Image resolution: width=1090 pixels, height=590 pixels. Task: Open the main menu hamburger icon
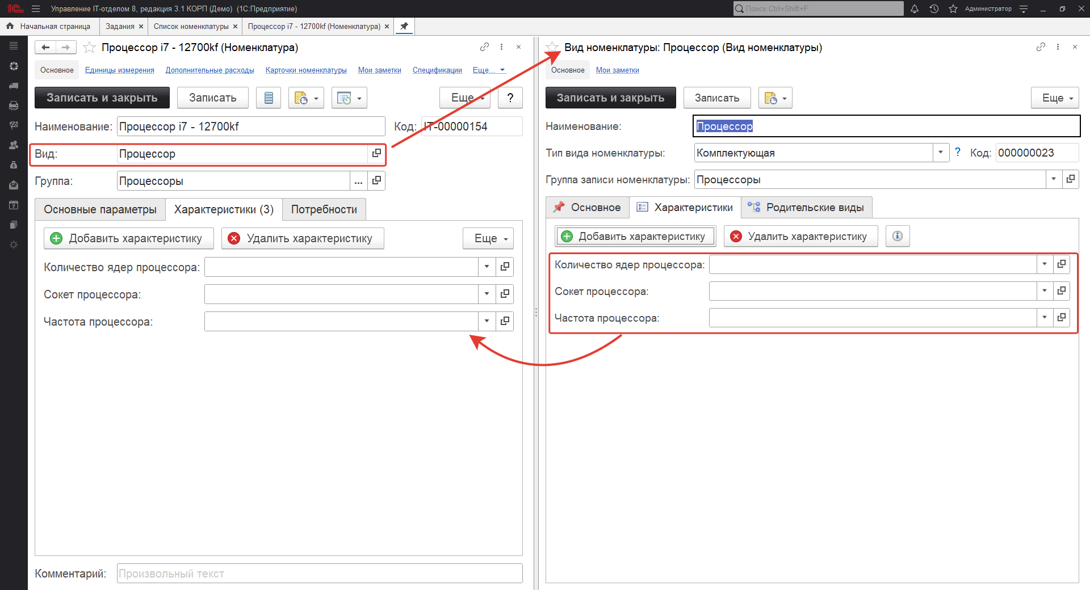[x=36, y=9]
